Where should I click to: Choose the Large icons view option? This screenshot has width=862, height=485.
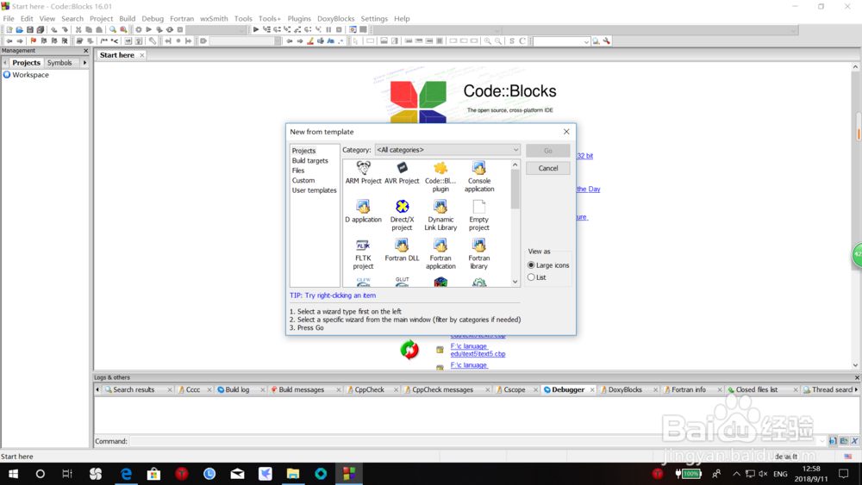tap(548, 265)
